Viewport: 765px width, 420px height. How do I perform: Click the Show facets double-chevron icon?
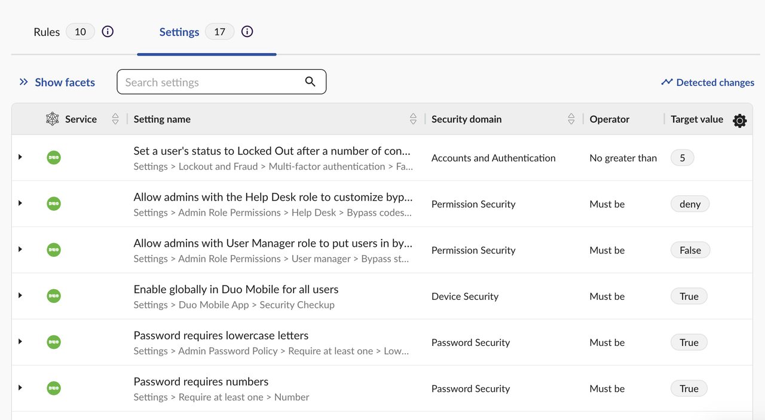[x=24, y=82]
